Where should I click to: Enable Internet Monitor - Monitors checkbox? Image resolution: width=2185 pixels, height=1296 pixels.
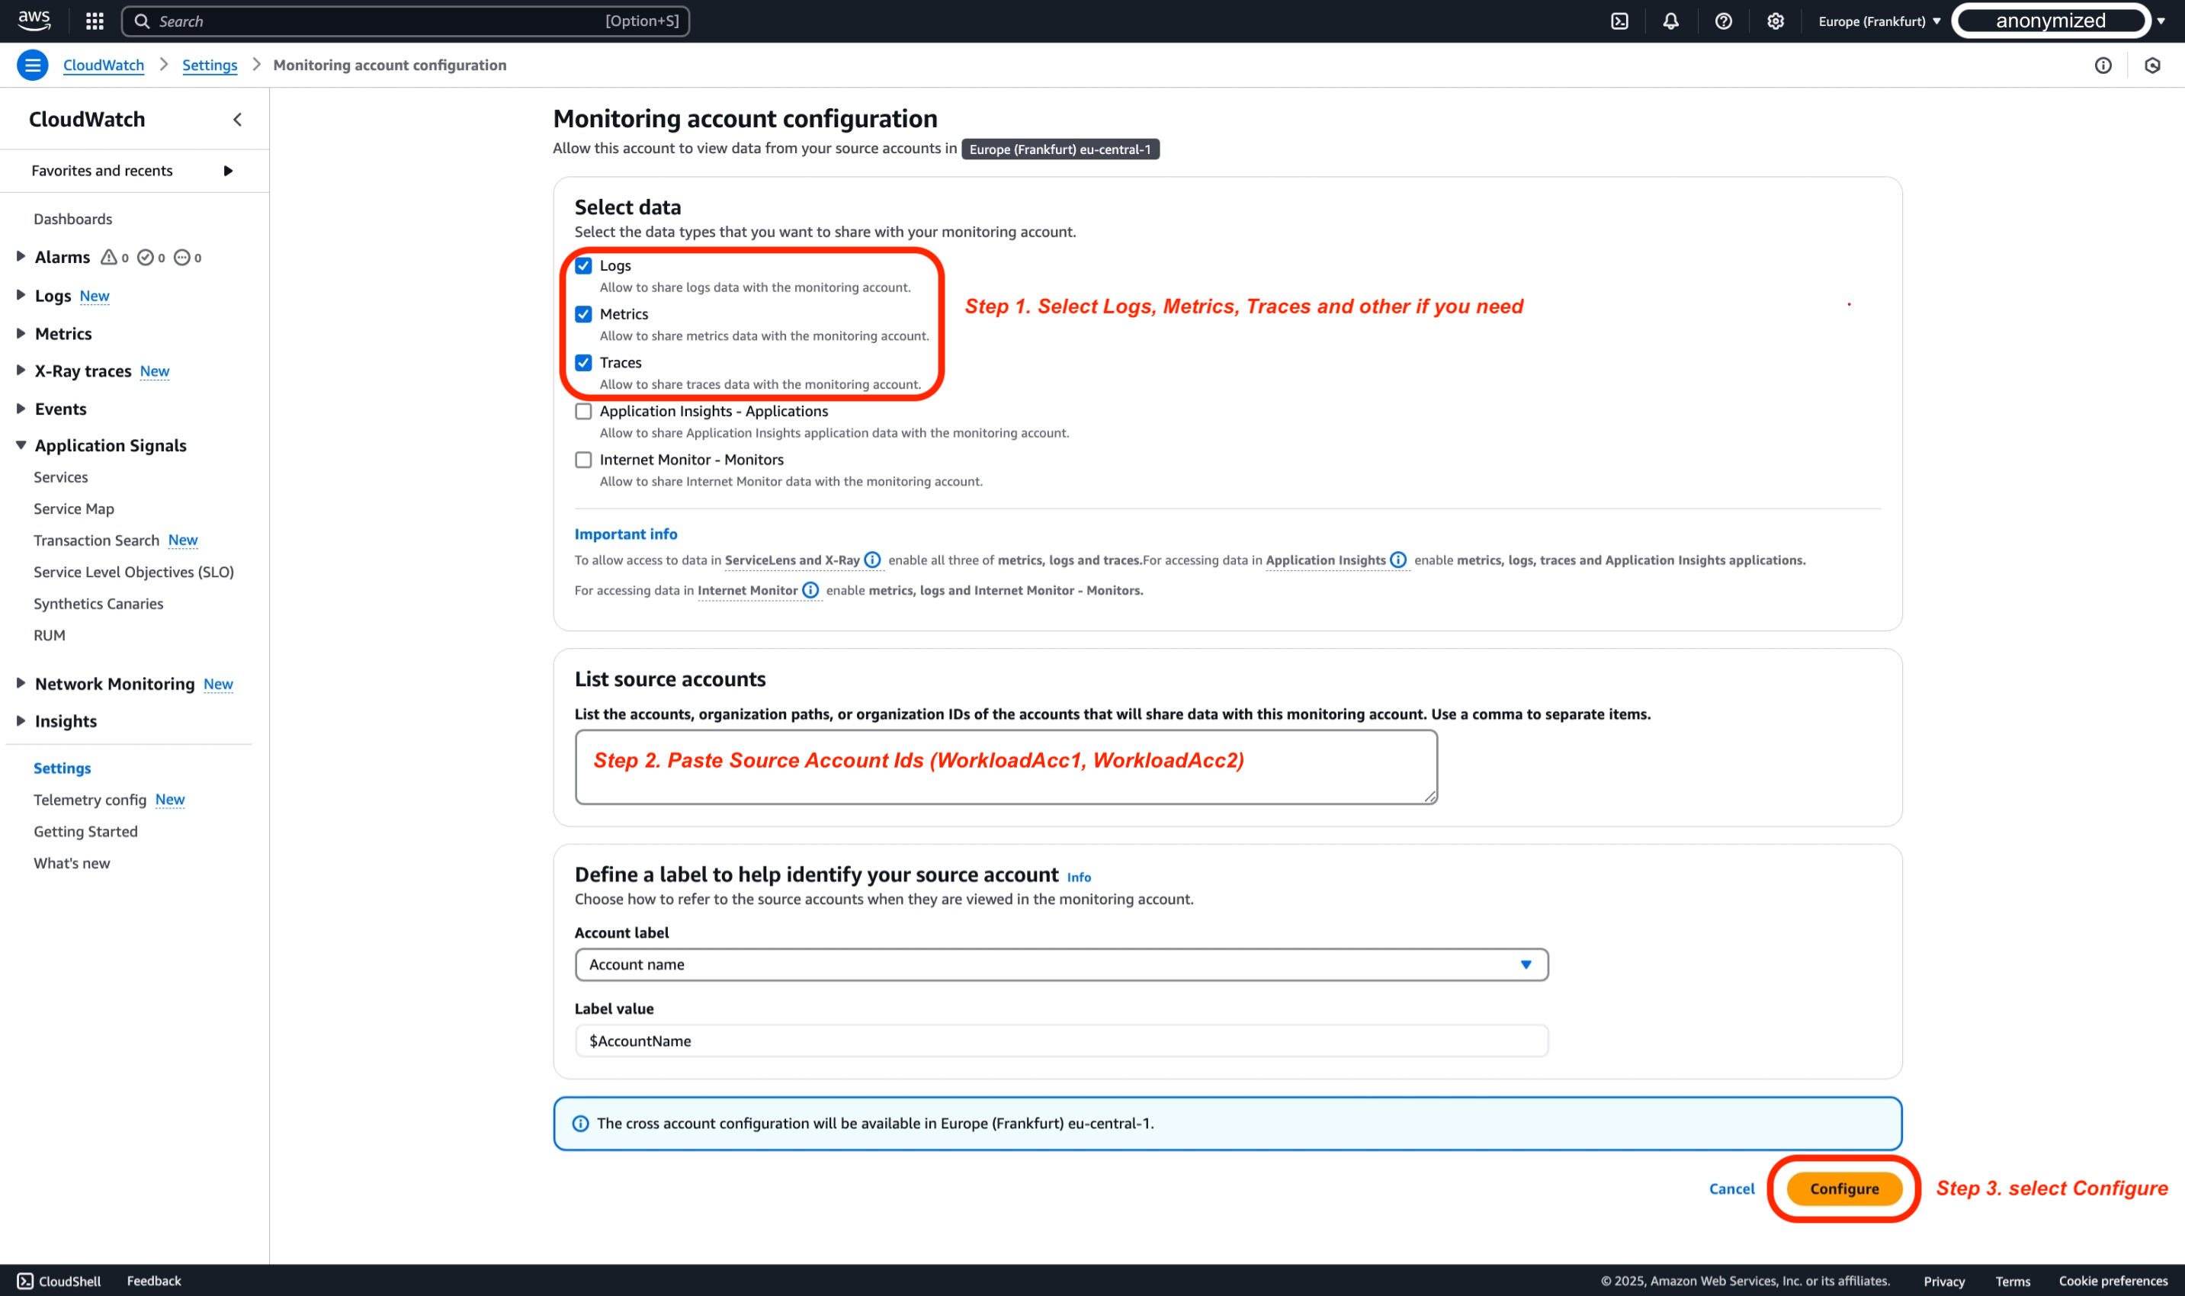pos(583,460)
